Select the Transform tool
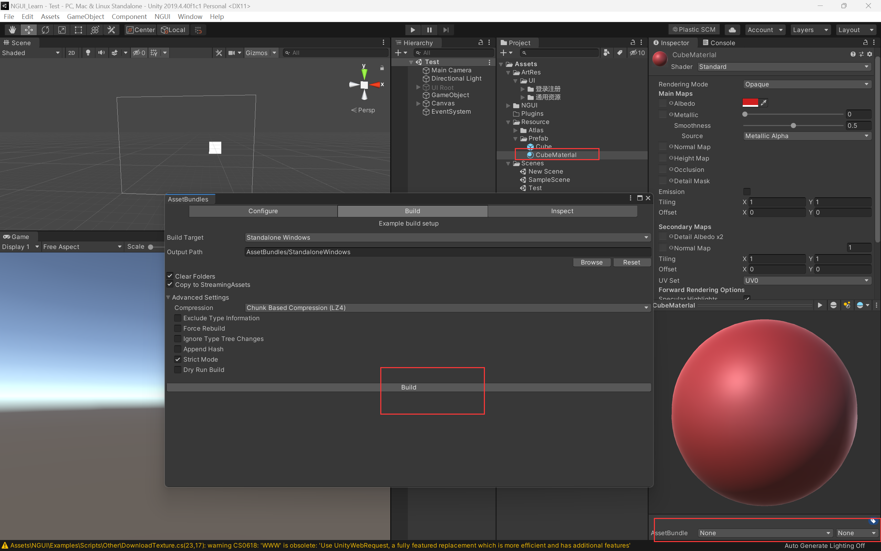Viewport: 881px width, 551px height. (x=95, y=30)
